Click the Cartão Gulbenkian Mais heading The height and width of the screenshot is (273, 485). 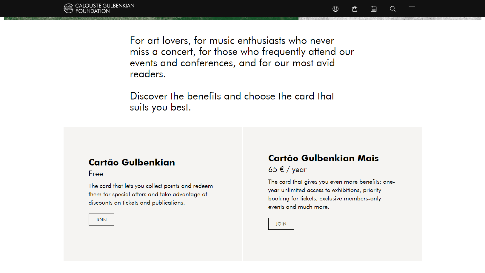[x=323, y=158]
